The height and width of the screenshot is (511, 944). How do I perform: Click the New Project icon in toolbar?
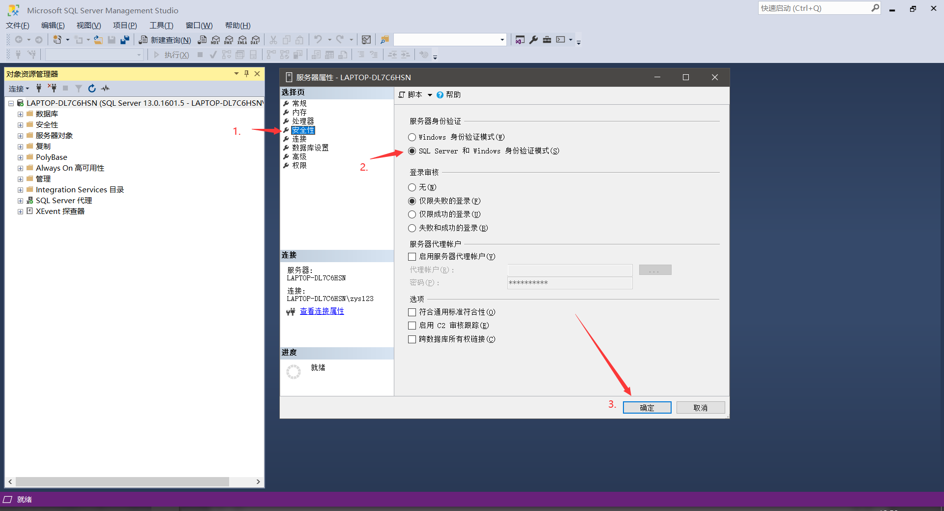coord(58,40)
